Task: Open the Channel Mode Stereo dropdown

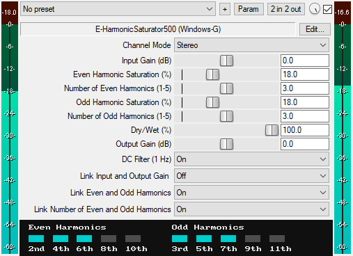Action: click(x=251, y=45)
